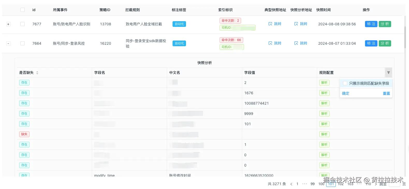Click 命中次数: 66 tag
Screen dimensions: 409x189
[x=231, y=40]
